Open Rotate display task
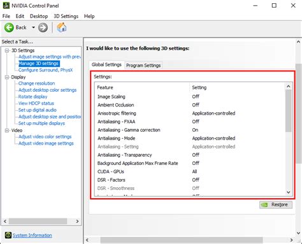 pyautogui.click(x=32, y=97)
